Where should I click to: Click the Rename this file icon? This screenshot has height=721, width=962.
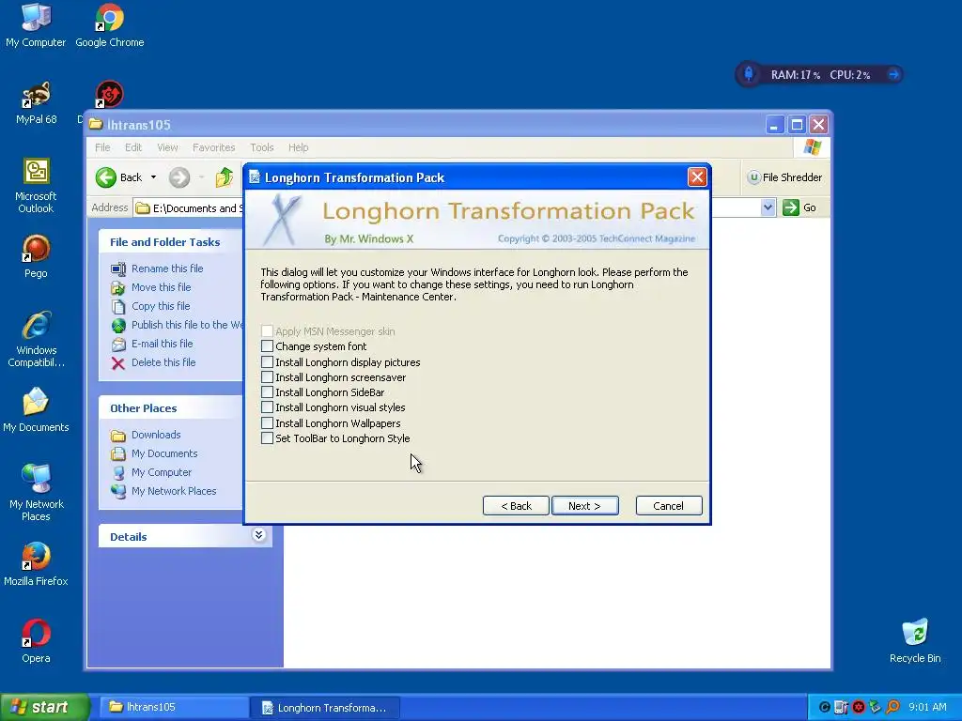pyautogui.click(x=117, y=268)
